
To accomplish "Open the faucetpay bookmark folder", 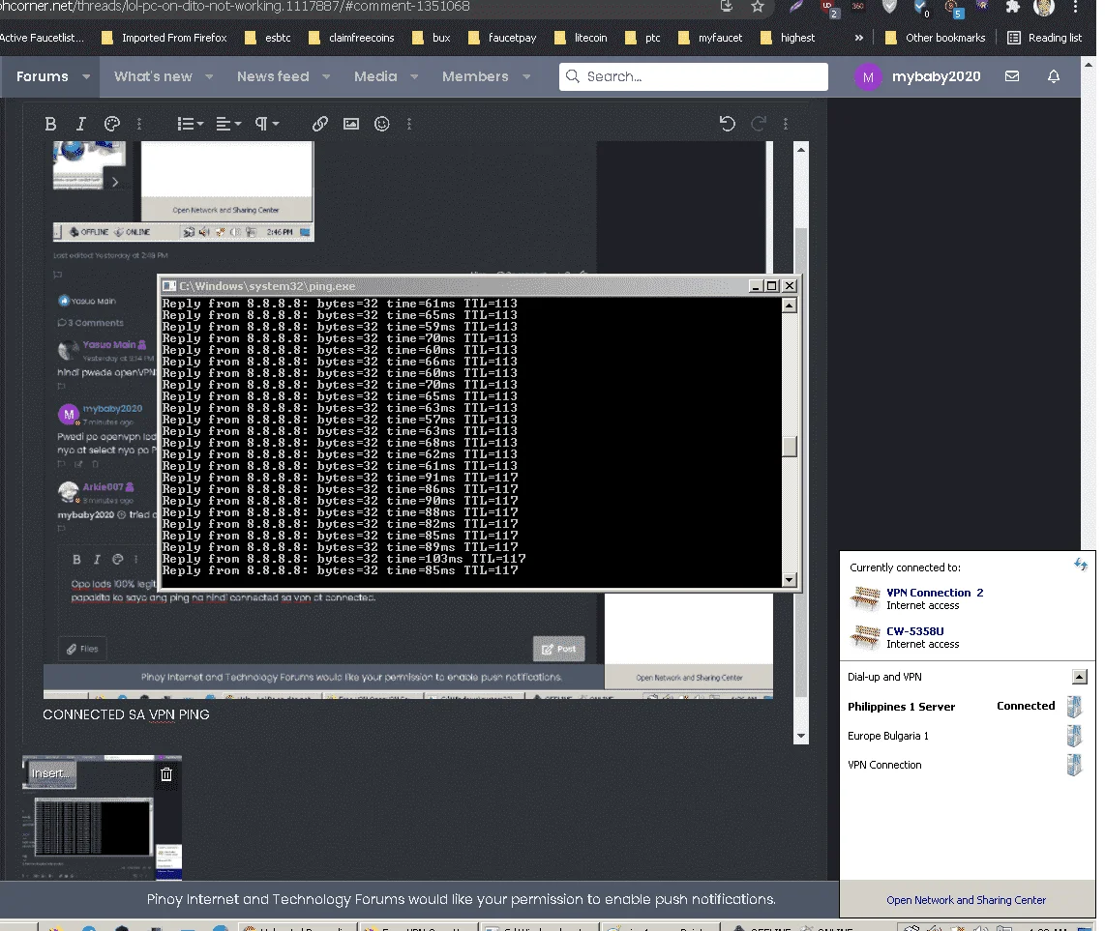I will (x=502, y=38).
